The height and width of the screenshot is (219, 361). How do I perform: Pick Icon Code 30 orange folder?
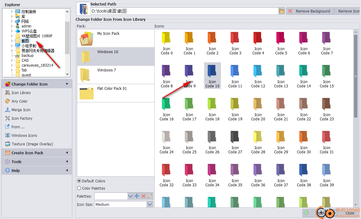point(304,142)
